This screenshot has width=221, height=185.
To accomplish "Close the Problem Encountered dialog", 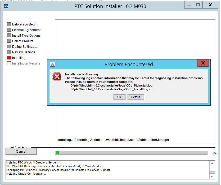I will click(203, 63).
